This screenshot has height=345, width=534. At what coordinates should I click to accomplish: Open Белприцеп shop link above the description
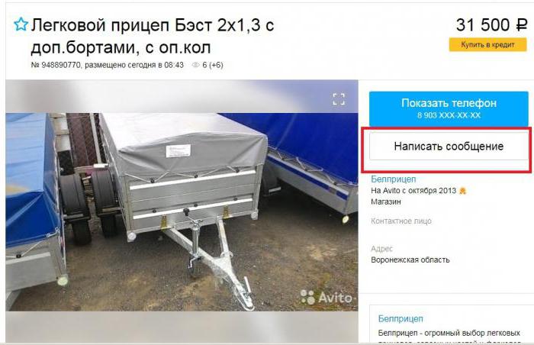click(400, 319)
